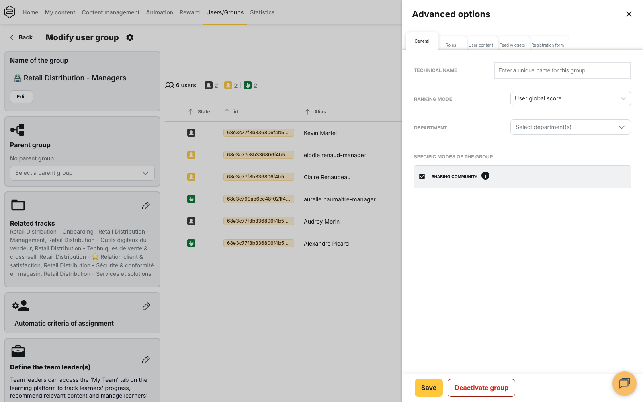Click Claire Renaudeau's id tag

(259, 177)
